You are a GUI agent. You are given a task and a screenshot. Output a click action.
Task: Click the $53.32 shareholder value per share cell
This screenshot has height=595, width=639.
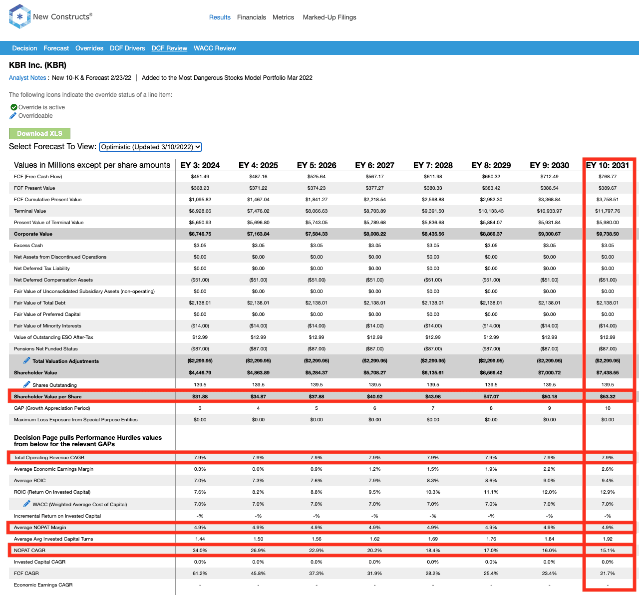(x=608, y=397)
